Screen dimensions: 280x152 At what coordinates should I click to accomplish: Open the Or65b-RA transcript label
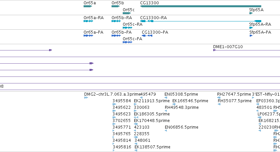[122, 18]
